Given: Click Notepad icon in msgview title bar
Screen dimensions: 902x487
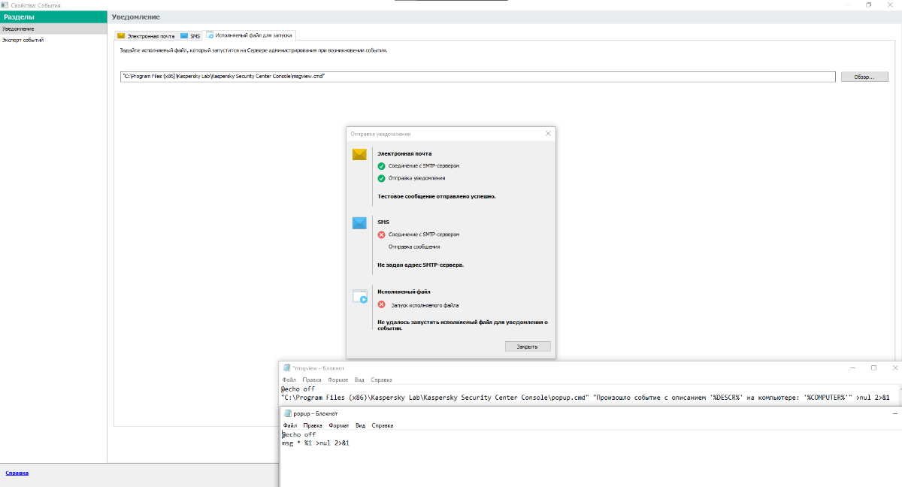Looking at the screenshot, I should click(286, 368).
